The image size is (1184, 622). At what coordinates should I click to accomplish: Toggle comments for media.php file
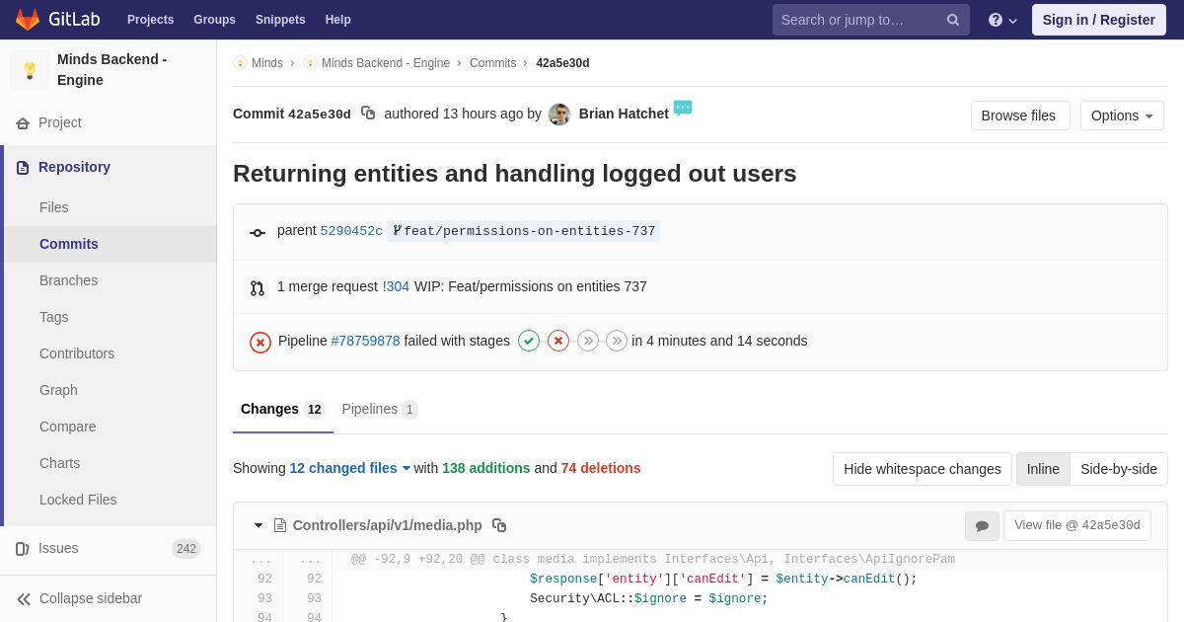tap(982, 526)
